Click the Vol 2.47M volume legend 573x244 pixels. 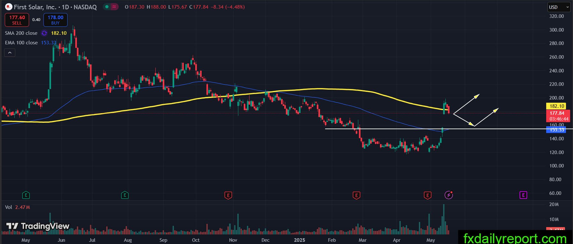(18, 207)
